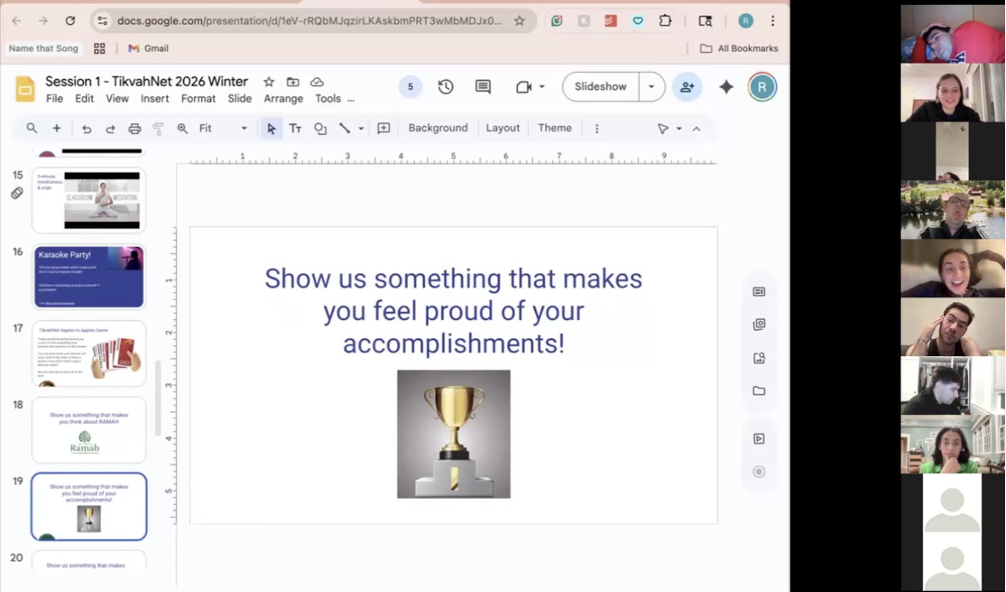Click the Add comment toolbar icon
The height and width of the screenshot is (592, 1006).
click(383, 128)
